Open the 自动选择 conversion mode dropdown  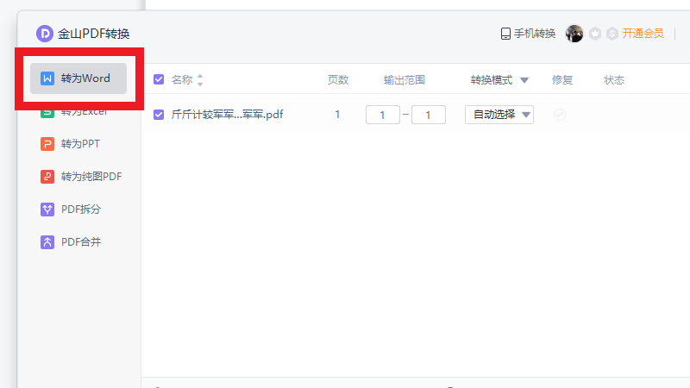[x=499, y=115]
